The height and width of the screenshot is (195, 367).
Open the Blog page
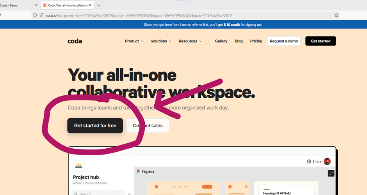click(x=239, y=41)
